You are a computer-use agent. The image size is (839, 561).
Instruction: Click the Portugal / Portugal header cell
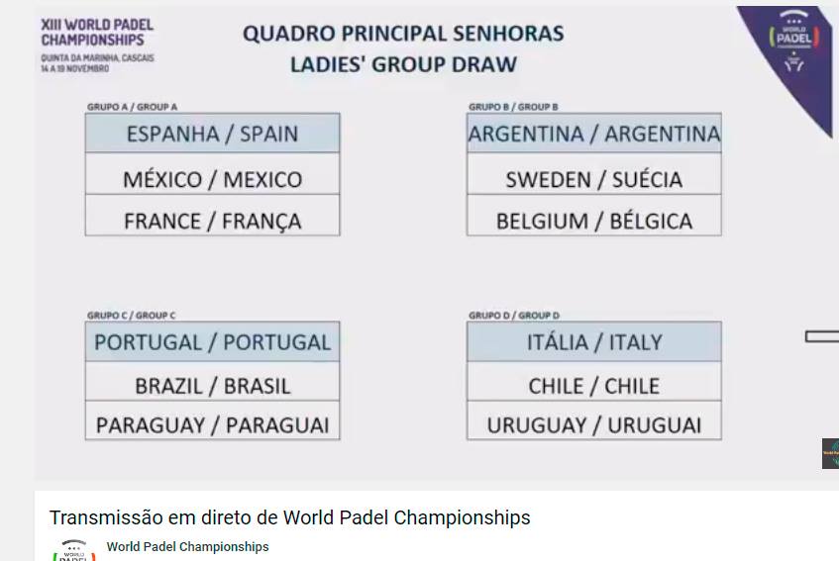(212, 341)
